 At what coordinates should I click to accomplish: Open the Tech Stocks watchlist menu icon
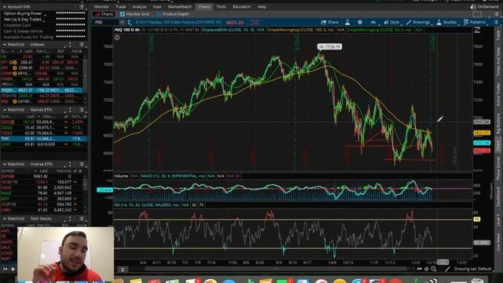coord(82,219)
